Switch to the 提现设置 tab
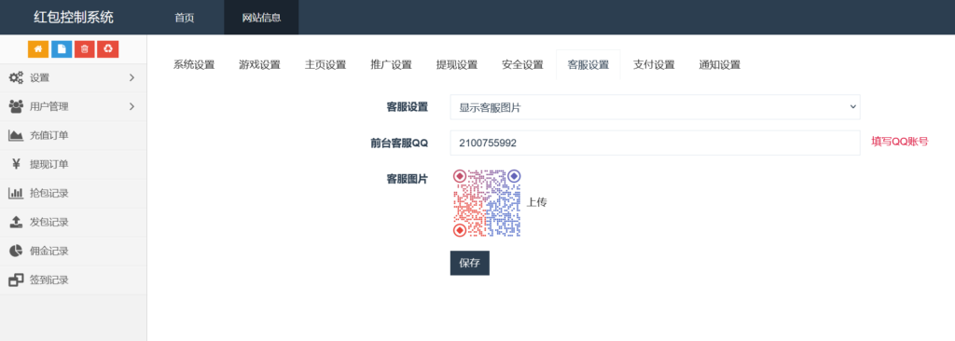The width and height of the screenshot is (955, 341). (457, 65)
